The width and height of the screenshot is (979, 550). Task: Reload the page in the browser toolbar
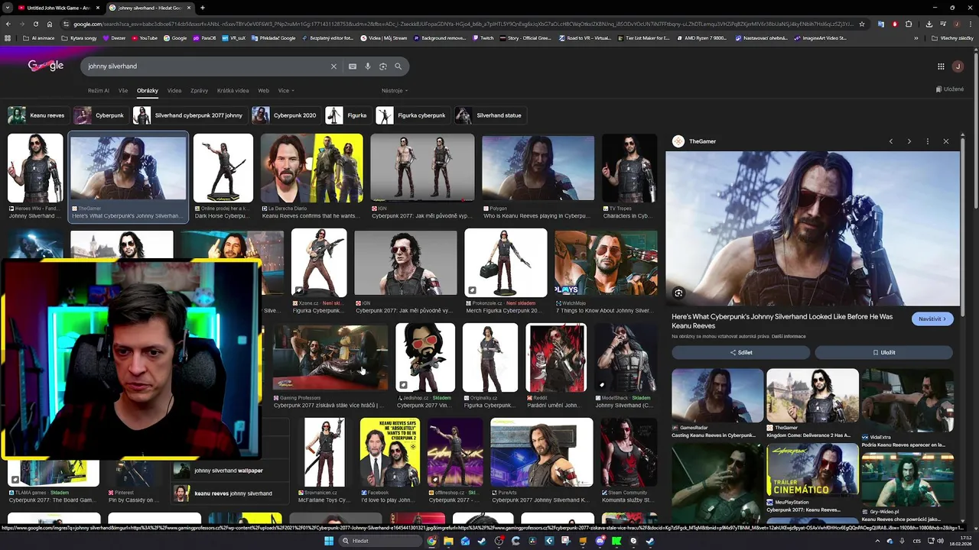35,24
